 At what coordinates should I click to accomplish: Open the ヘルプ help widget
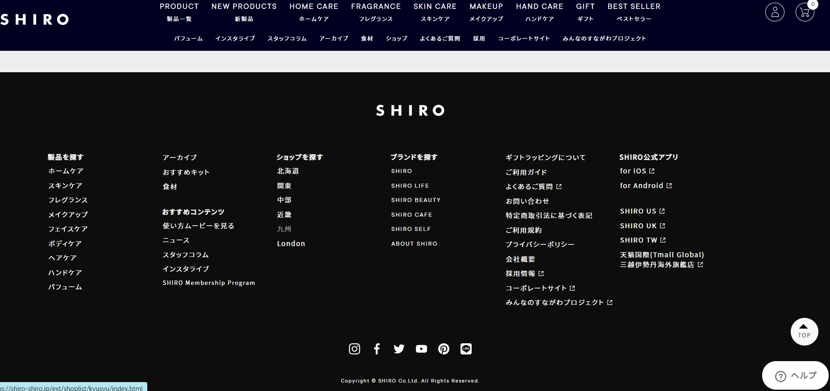pos(795,375)
